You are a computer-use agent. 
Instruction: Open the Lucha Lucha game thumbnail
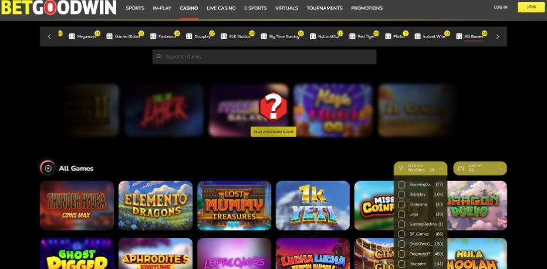313,254
